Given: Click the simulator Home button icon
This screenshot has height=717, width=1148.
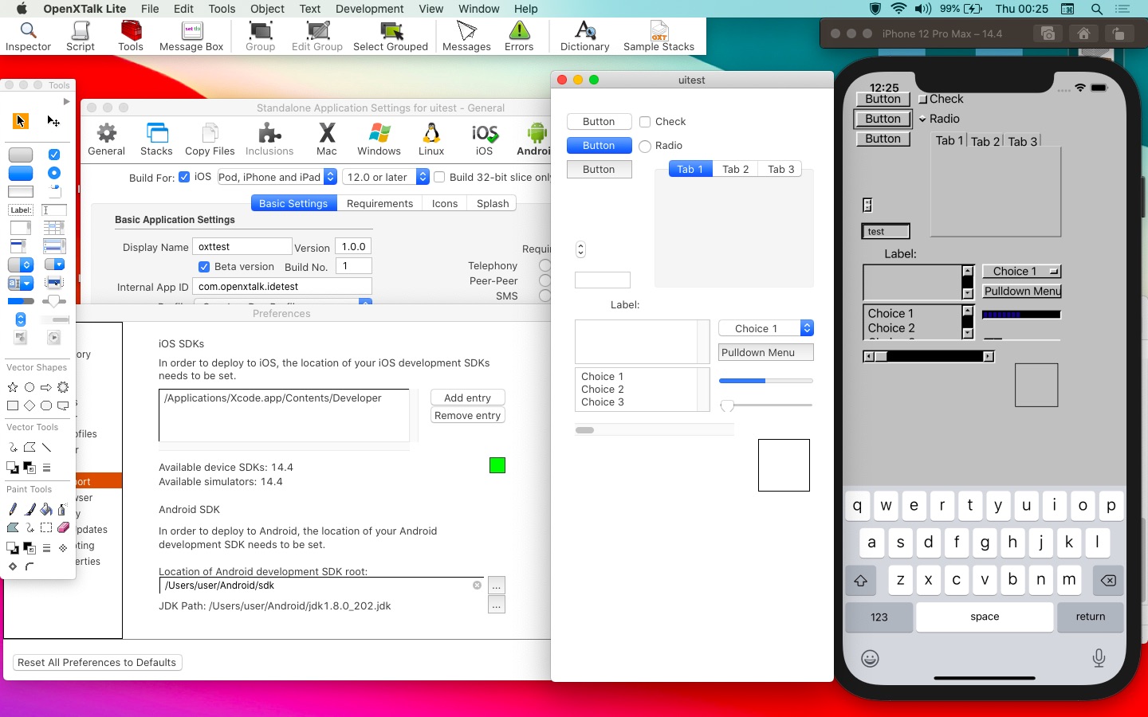Looking at the screenshot, I should 1083,33.
